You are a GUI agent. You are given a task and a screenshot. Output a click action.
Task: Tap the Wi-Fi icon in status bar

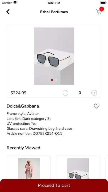(15, 3)
